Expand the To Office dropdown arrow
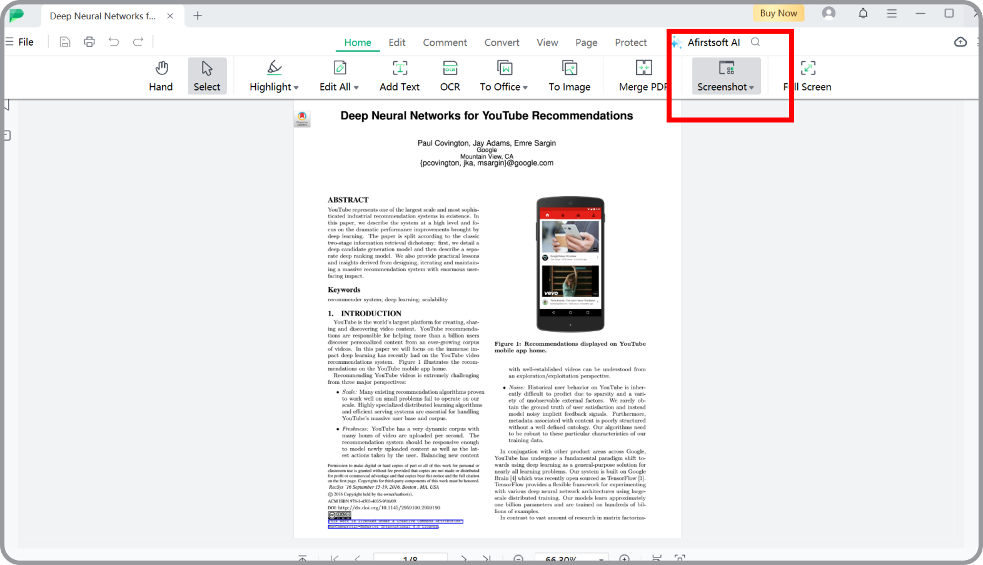 [525, 87]
